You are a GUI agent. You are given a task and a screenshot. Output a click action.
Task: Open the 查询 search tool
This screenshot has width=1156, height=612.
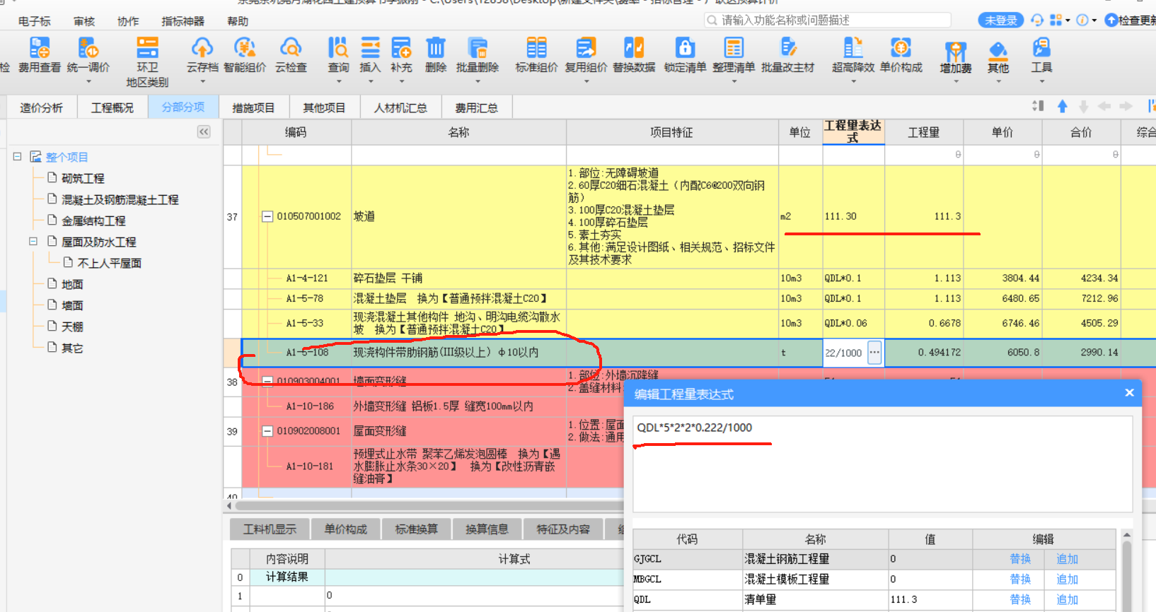point(338,55)
